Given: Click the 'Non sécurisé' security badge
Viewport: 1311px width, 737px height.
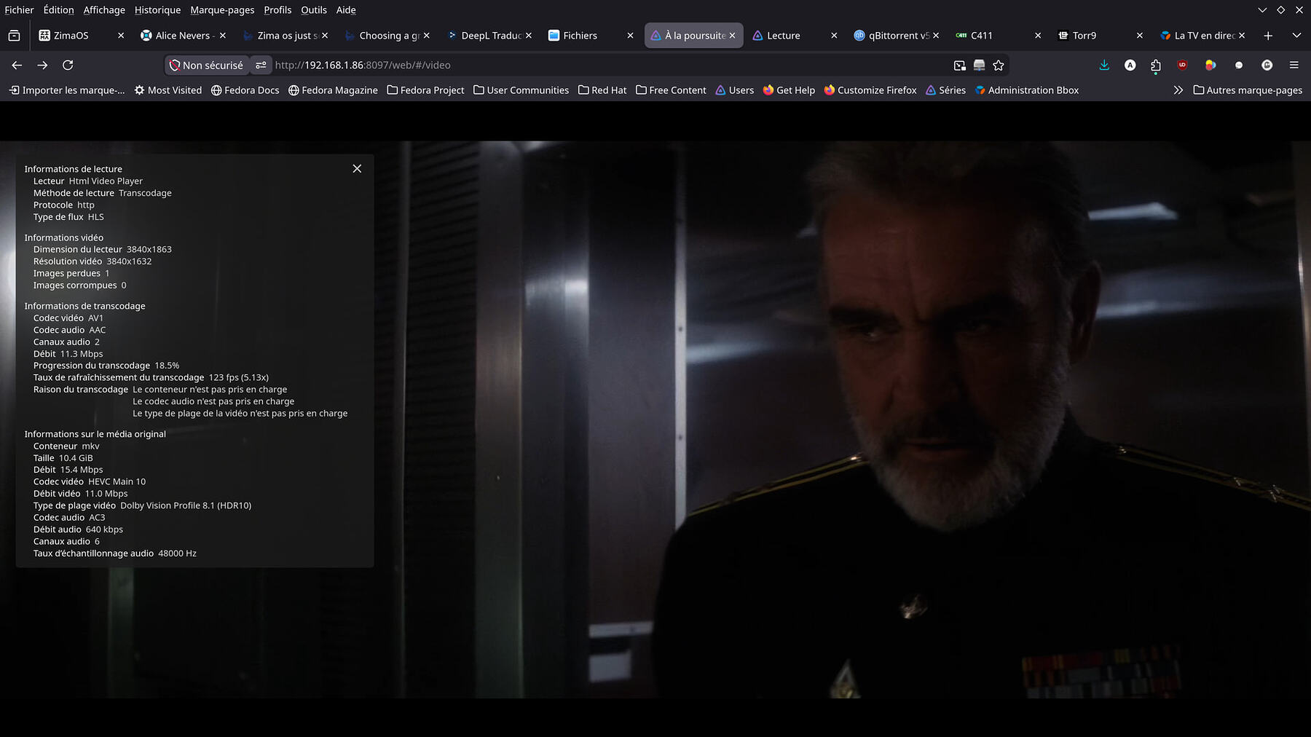Looking at the screenshot, I should [x=207, y=66].
